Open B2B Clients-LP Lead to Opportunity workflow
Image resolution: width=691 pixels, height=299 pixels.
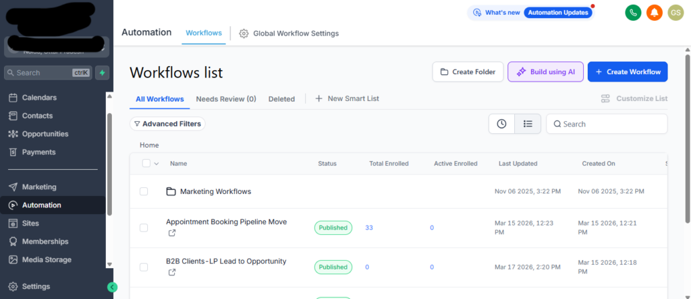click(226, 261)
